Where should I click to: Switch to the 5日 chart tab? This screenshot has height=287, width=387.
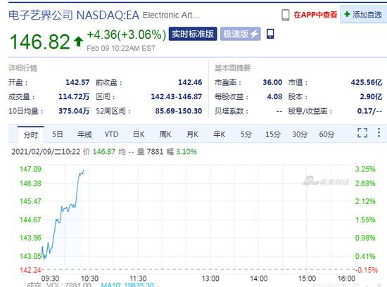pyautogui.click(x=57, y=134)
